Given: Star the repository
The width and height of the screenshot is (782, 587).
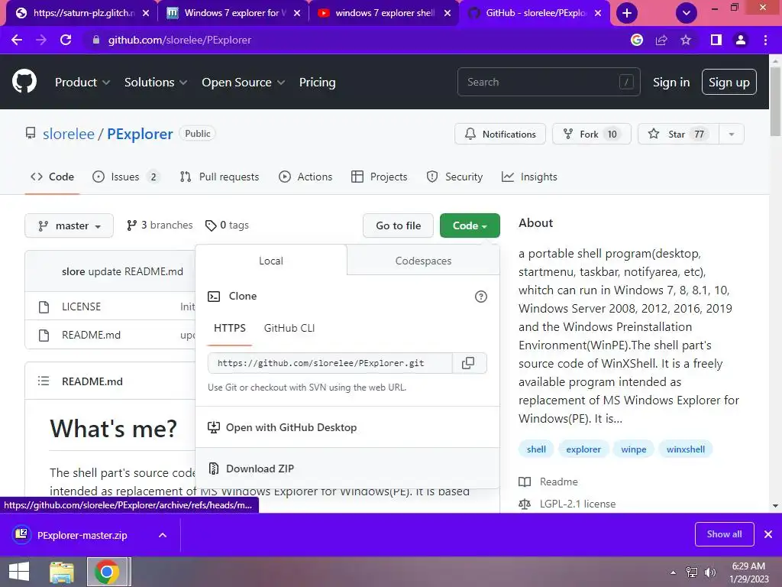Looking at the screenshot, I should click(x=678, y=134).
